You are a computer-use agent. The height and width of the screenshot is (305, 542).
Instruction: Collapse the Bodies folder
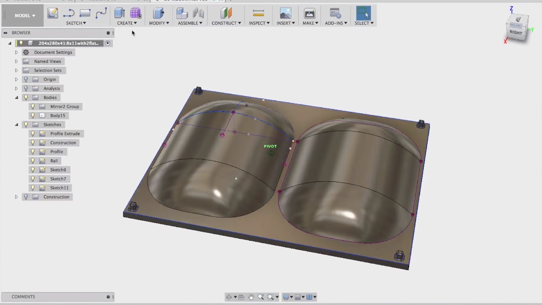16,98
